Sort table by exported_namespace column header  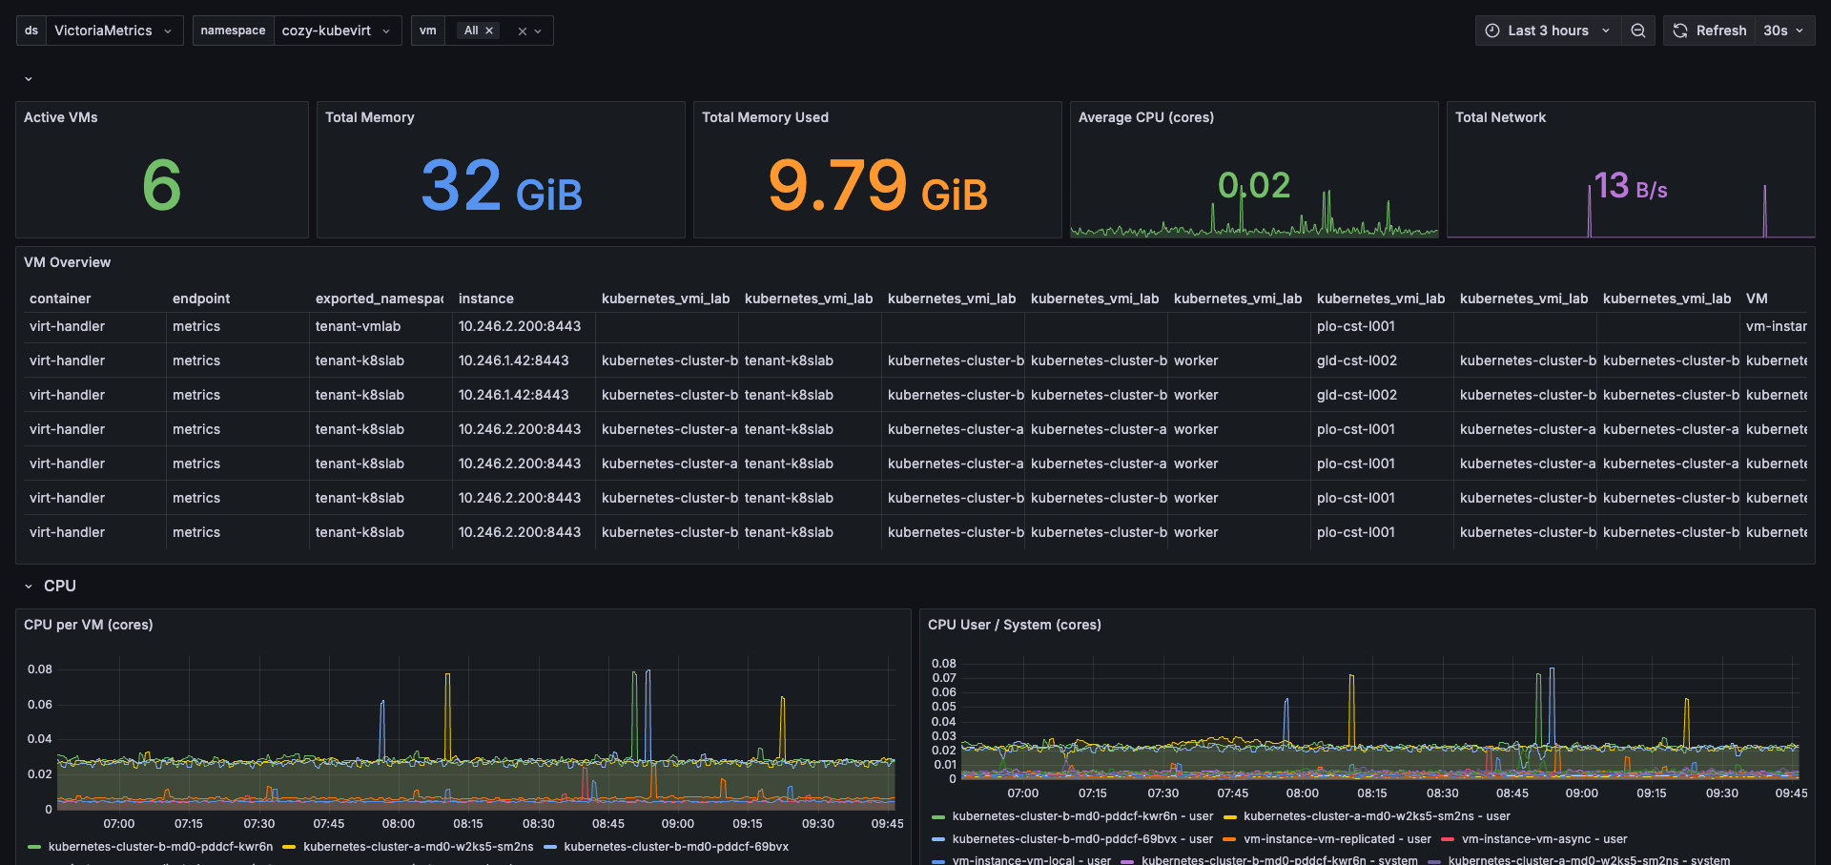(380, 299)
